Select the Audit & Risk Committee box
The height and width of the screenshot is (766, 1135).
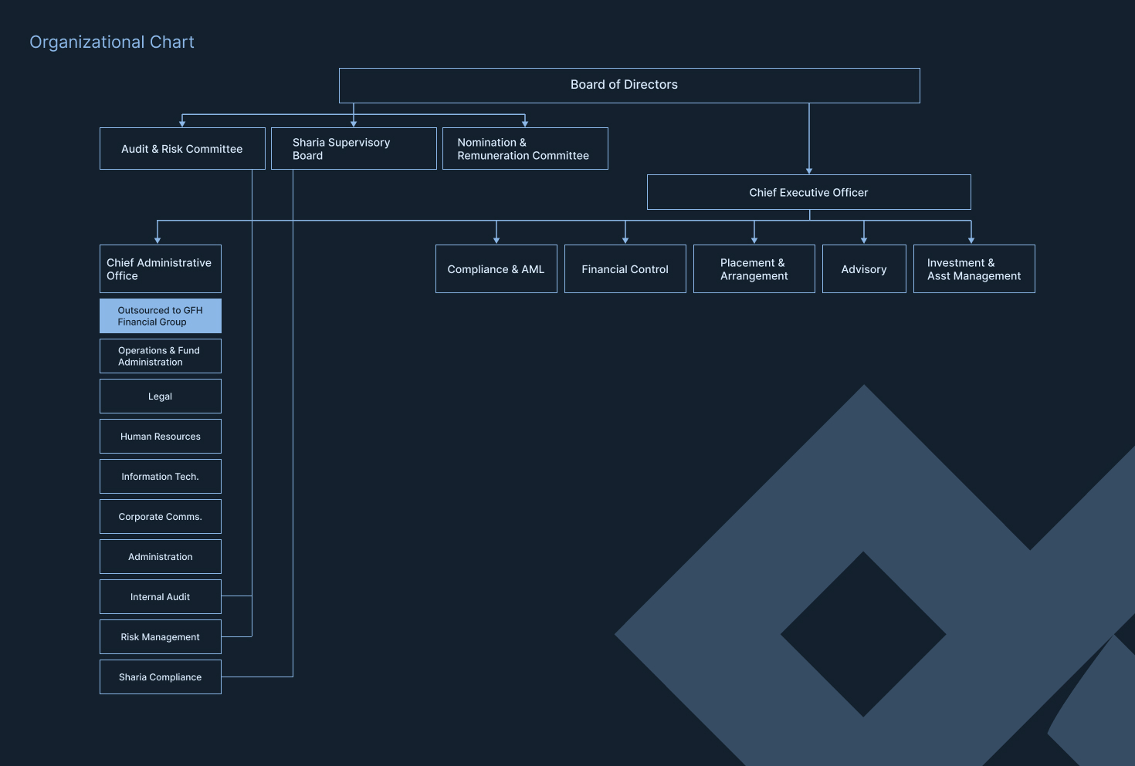point(182,149)
